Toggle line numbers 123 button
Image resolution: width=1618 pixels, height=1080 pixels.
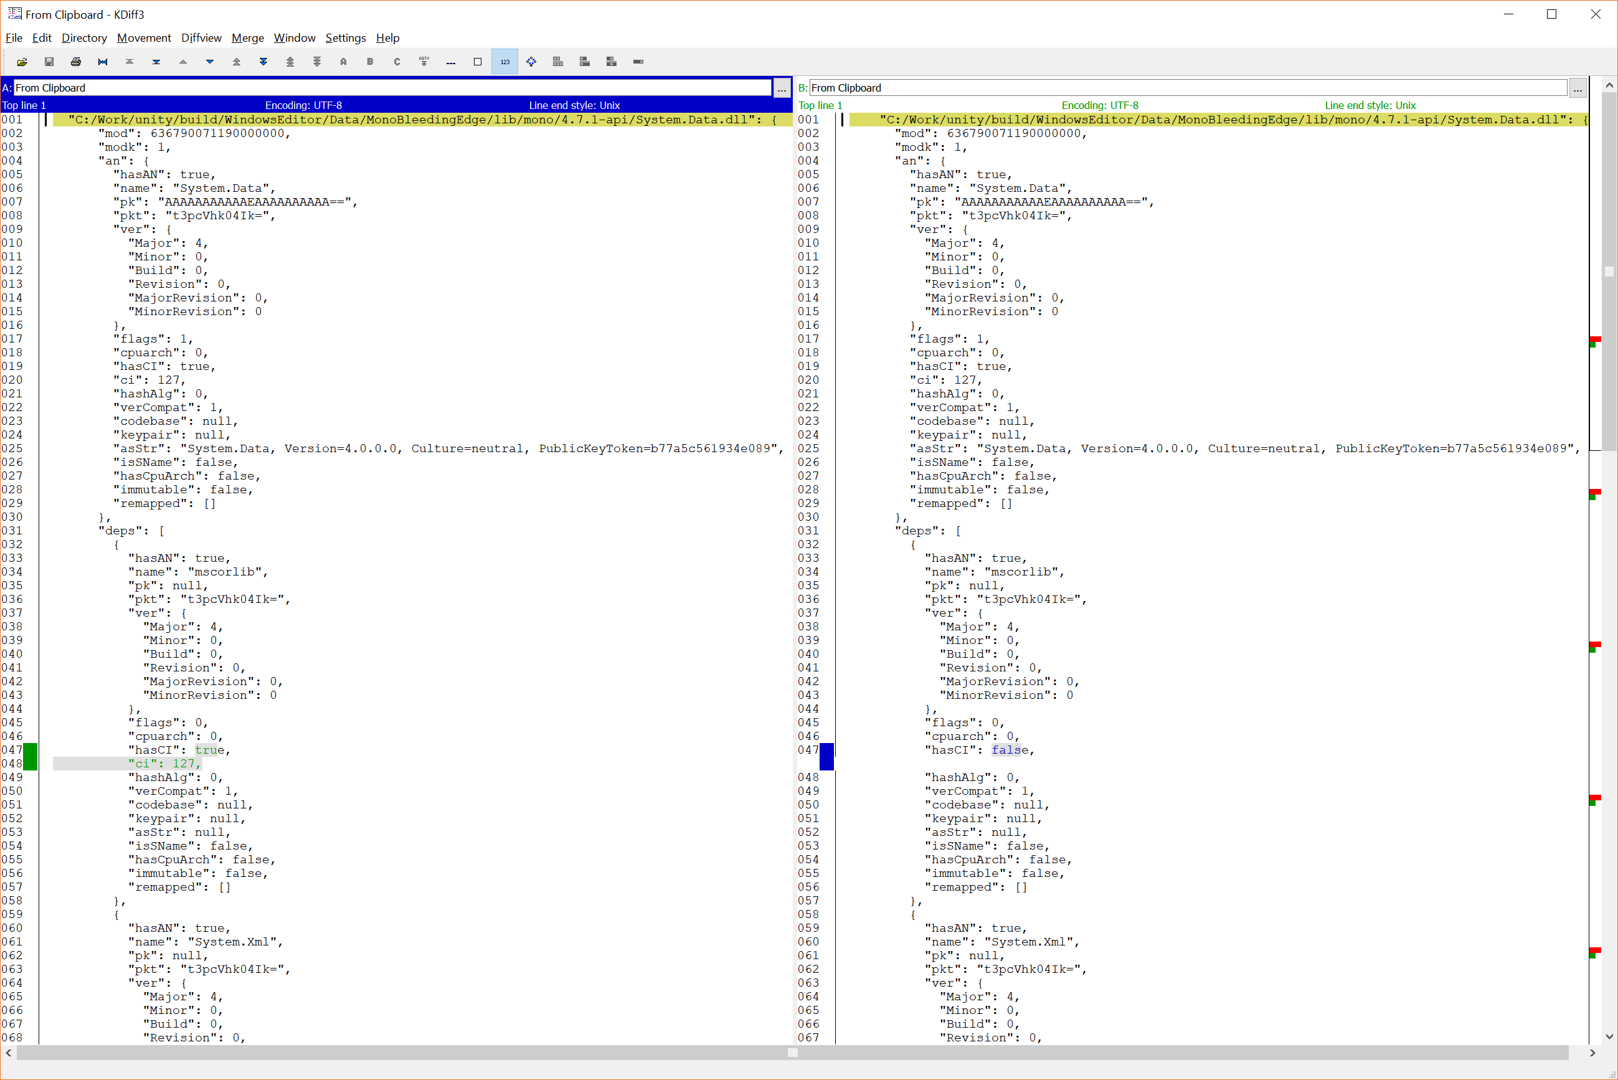pos(504,62)
